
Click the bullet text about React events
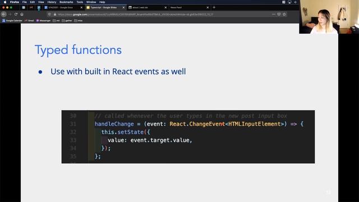[118, 71]
